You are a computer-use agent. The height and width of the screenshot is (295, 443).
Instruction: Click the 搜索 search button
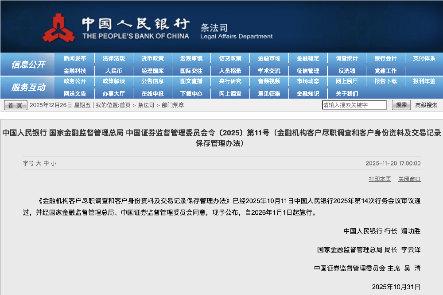[x=400, y=105]
